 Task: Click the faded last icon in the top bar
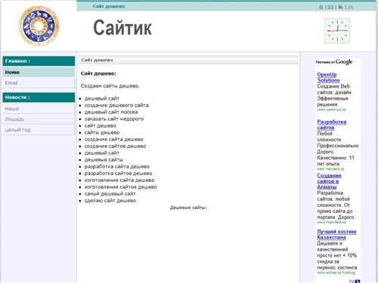click(351, 7)
